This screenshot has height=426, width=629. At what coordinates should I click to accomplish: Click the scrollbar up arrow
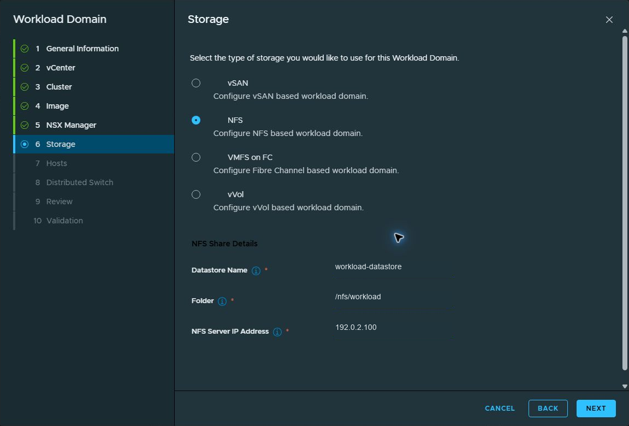pyautogui.click(x=625, y=31)
